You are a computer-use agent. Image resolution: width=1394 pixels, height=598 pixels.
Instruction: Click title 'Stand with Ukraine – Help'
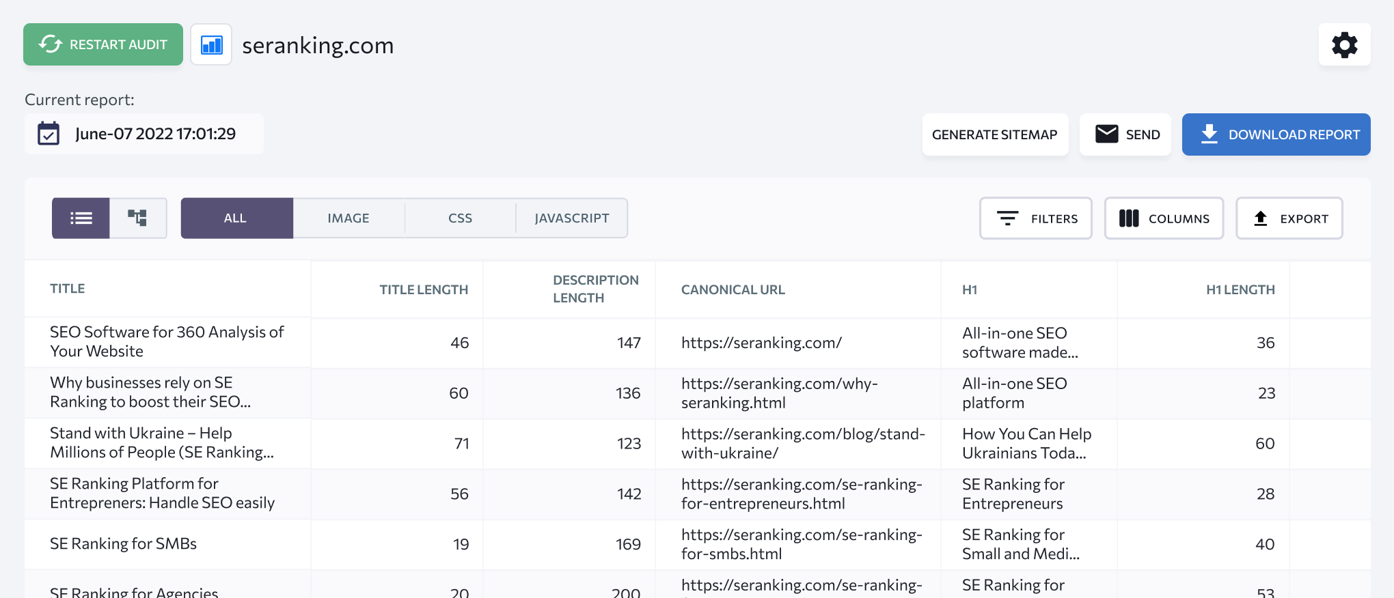coord(162,442)
